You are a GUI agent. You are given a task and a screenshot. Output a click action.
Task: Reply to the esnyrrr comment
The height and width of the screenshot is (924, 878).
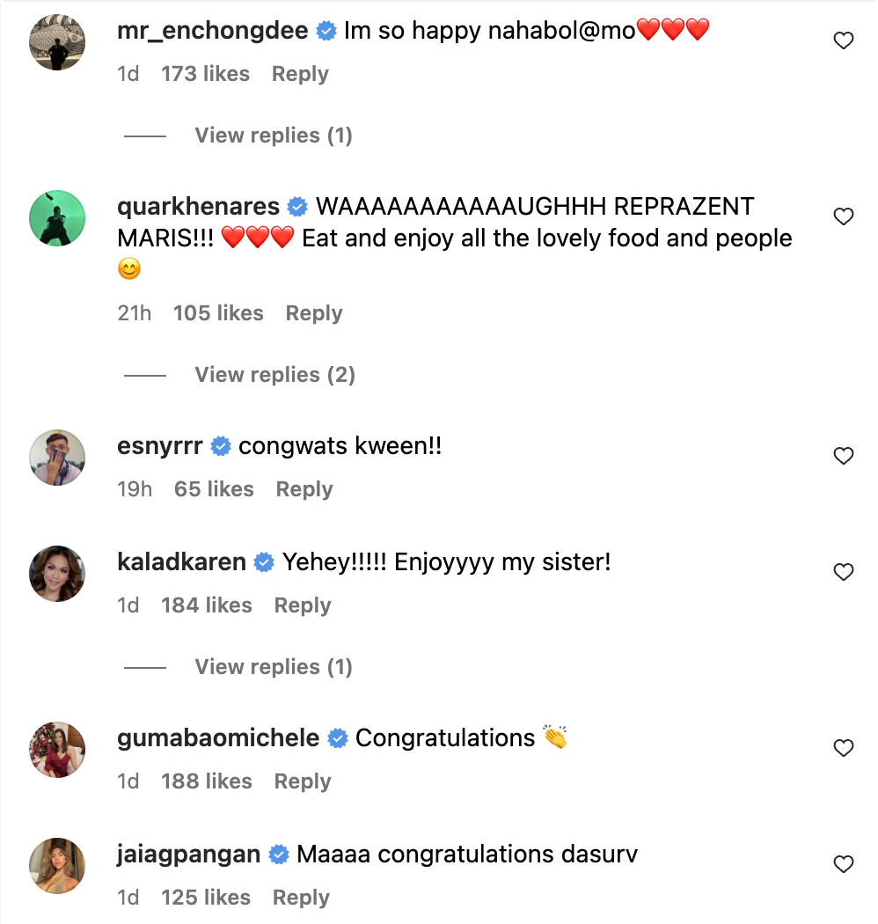(x=304, y=489)
